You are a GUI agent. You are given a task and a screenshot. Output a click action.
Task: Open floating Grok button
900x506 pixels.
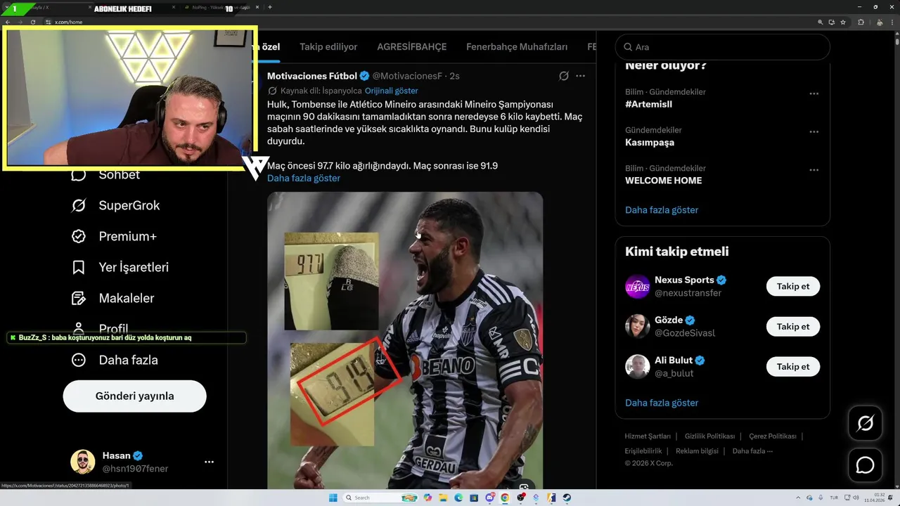865,423
